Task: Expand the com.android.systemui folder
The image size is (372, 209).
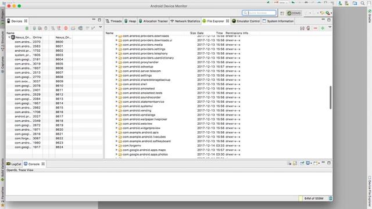Action: 116,106
